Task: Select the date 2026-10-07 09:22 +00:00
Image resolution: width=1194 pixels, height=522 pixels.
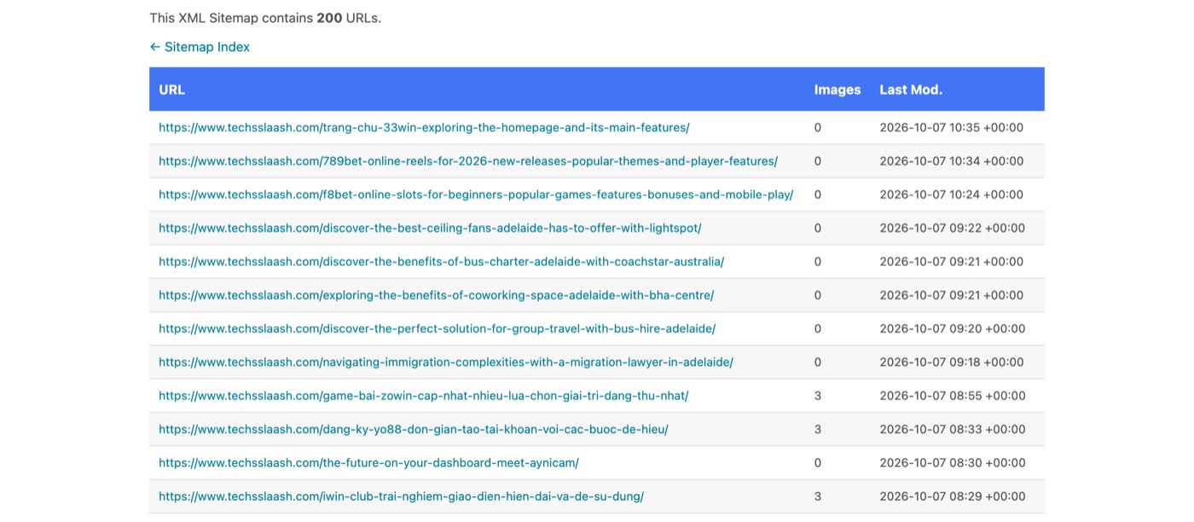Action: tap(952, 228)
